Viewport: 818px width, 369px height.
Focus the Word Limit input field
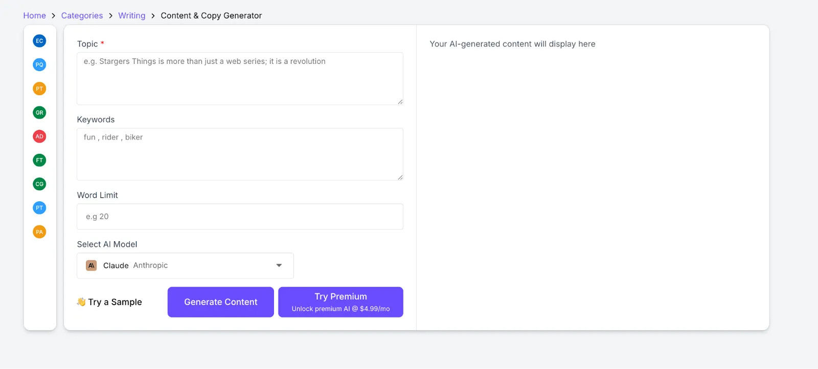click(x=240, y=217)
